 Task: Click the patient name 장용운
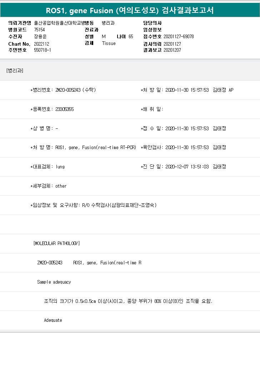(x=40, y=36)
